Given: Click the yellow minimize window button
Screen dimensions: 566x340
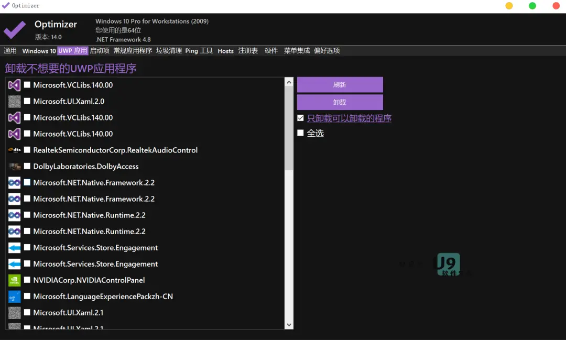Looking at the screenshot, I should [509, 6].
